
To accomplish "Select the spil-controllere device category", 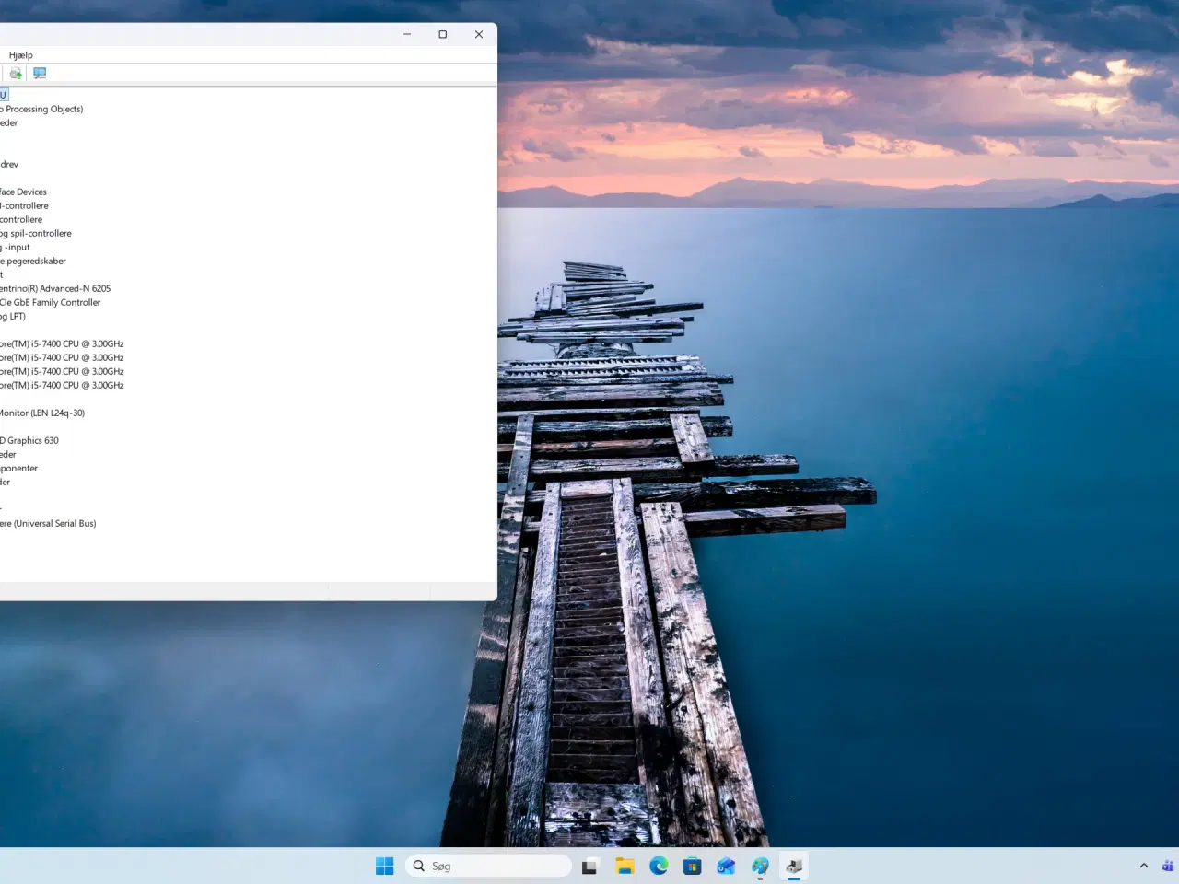I will [37, 233].
